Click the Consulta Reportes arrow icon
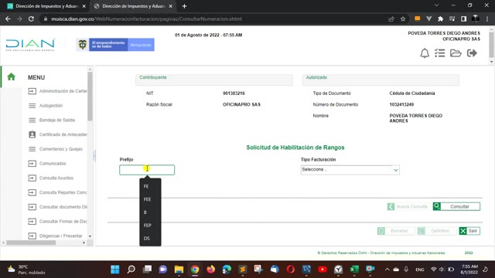Screen dimensions: 495x278 [32, 192]
